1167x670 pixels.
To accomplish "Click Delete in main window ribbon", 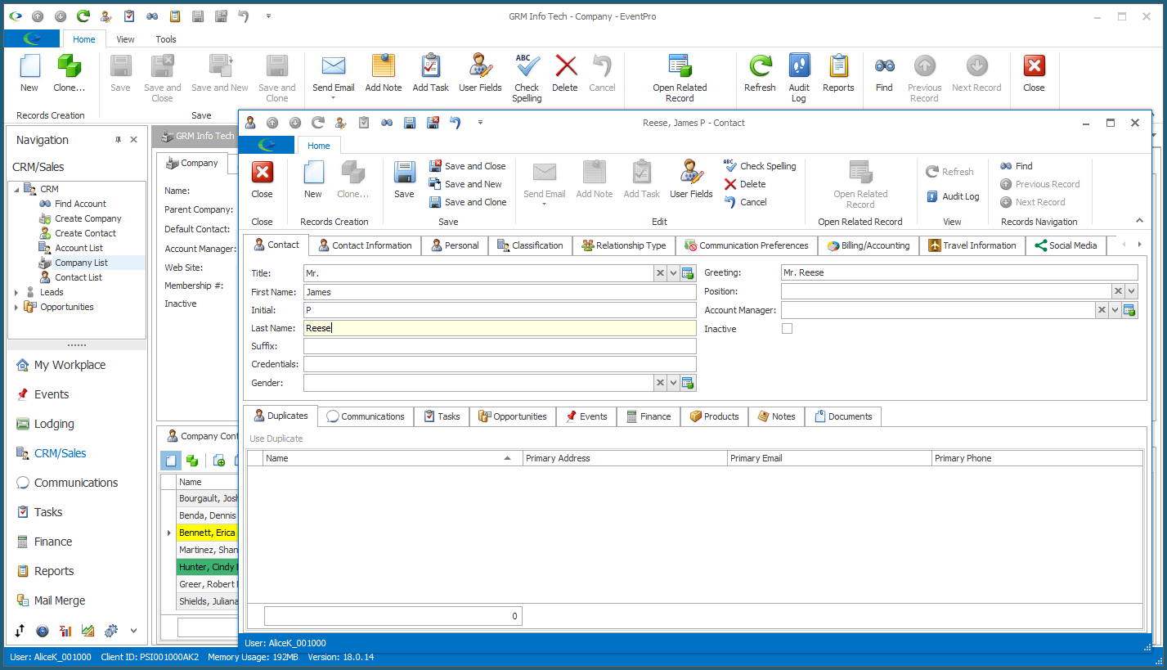I will (x=565, y=74).
